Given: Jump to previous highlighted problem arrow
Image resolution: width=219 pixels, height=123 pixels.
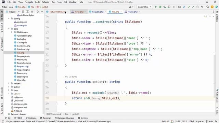Looking at the screenshot, I should (x=210, y=16).
